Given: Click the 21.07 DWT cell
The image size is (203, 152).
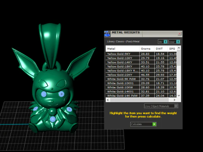Looking at the screenshot, I should click(161, 79).
